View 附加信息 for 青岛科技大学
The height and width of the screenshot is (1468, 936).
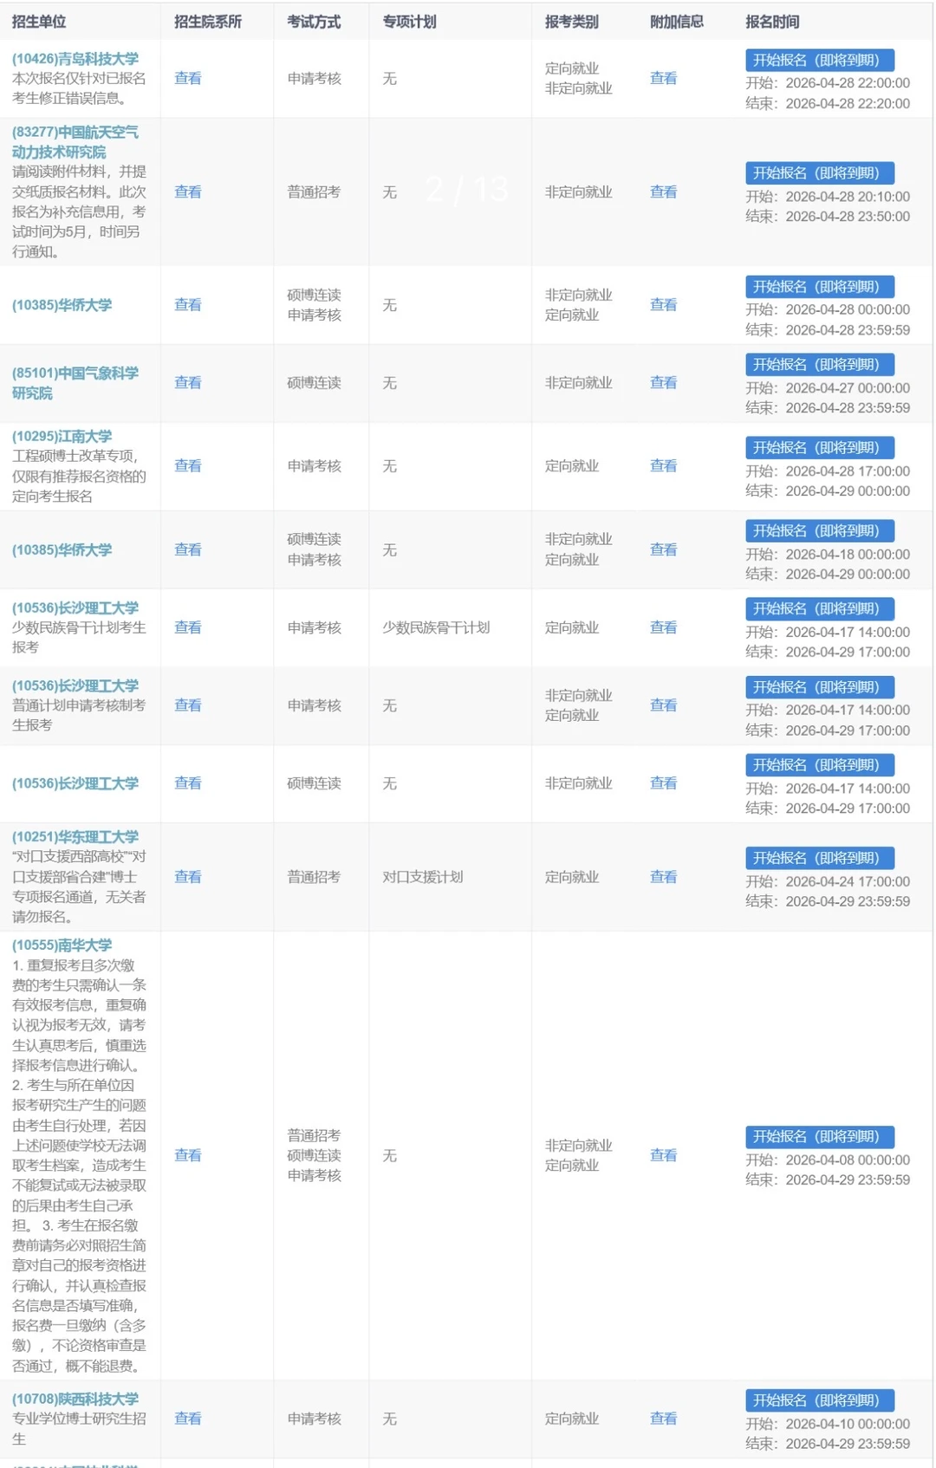tap(664, 78)
